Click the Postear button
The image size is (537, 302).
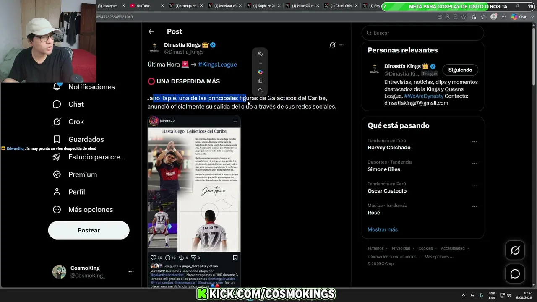coord(89,230)
